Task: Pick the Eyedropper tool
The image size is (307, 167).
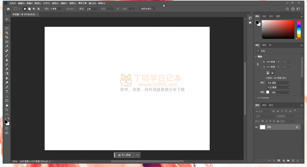Action: (x=7, y=46)
